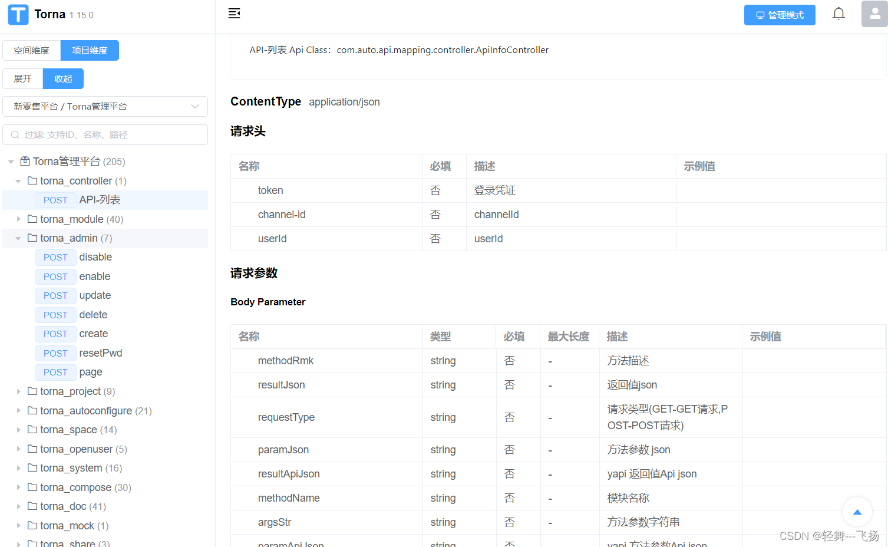The height and width of the screenshot is (547, 888).
Task: Click the channel-id header row name
Action: [x=282, y=215]
